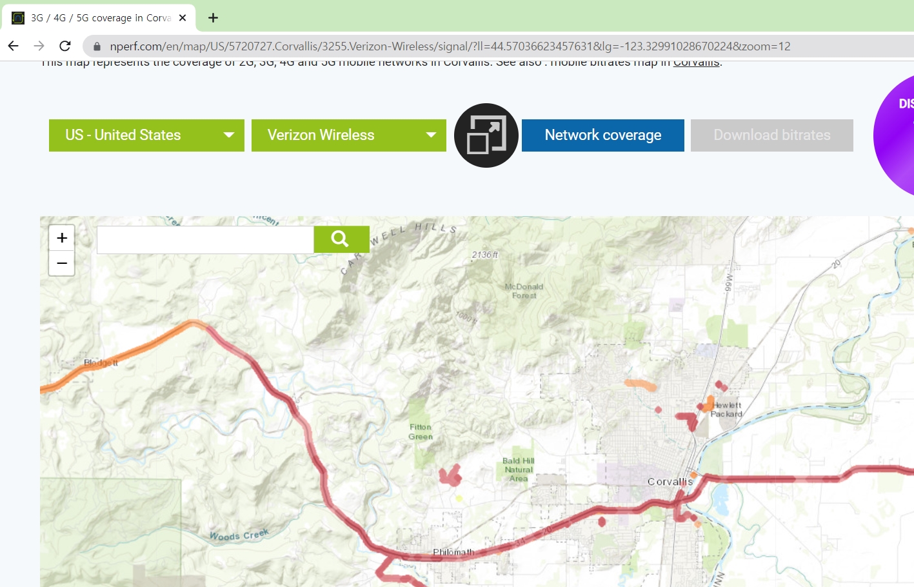The width and height of the screenshot is (914, 587).
Task: Click the Woods Creek map label
Action: (239, 535)
